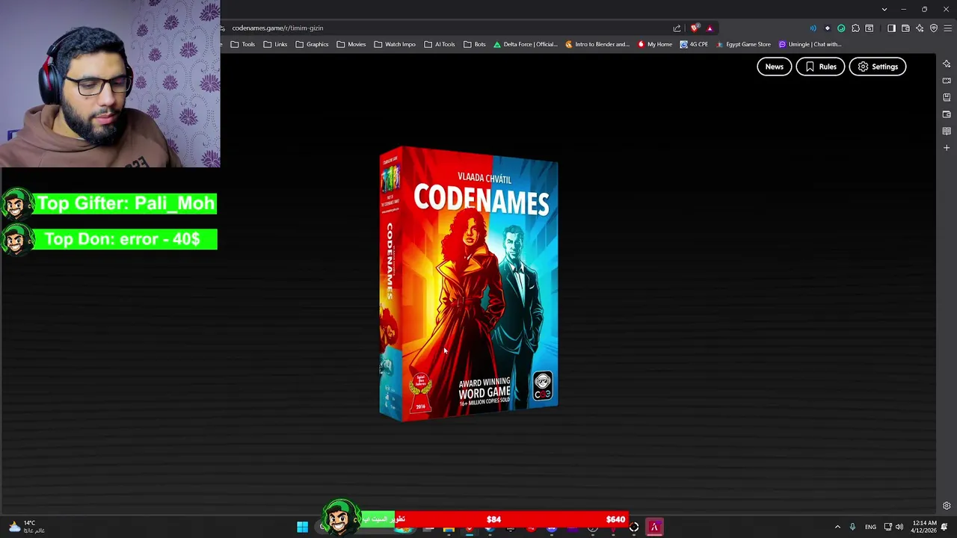Open the News page button
Image resolution: width=957 pixels, height=538 pixels.
(x=774, y=67)
